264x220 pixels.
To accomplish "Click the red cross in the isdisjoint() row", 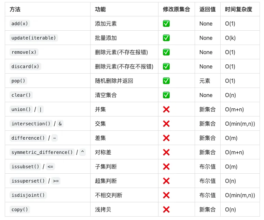I will click(x=166, y=195).
